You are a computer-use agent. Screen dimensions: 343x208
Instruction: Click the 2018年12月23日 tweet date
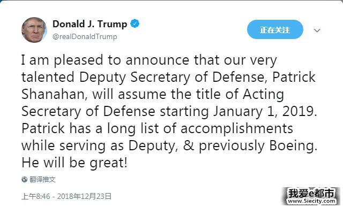tap(84, 196)
